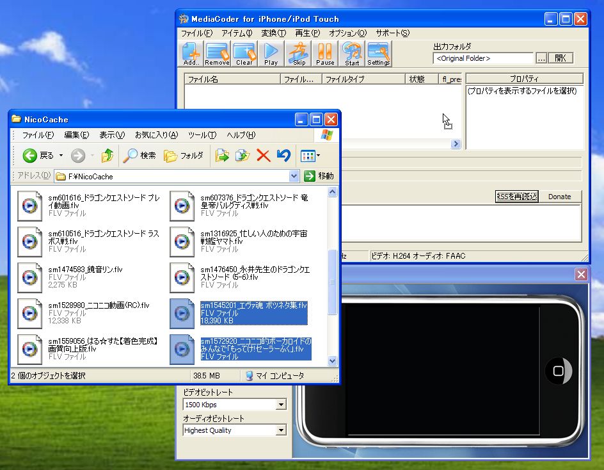Click the 開く button beside output folder

point(560,58)
